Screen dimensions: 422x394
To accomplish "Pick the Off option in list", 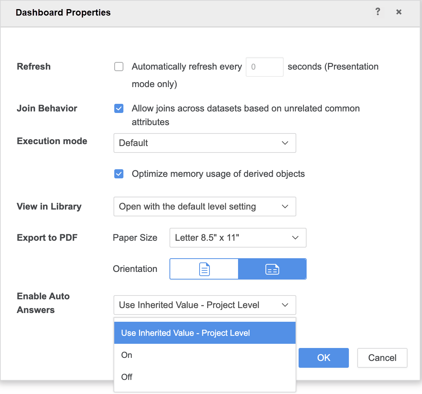I will tap(127, 377).
